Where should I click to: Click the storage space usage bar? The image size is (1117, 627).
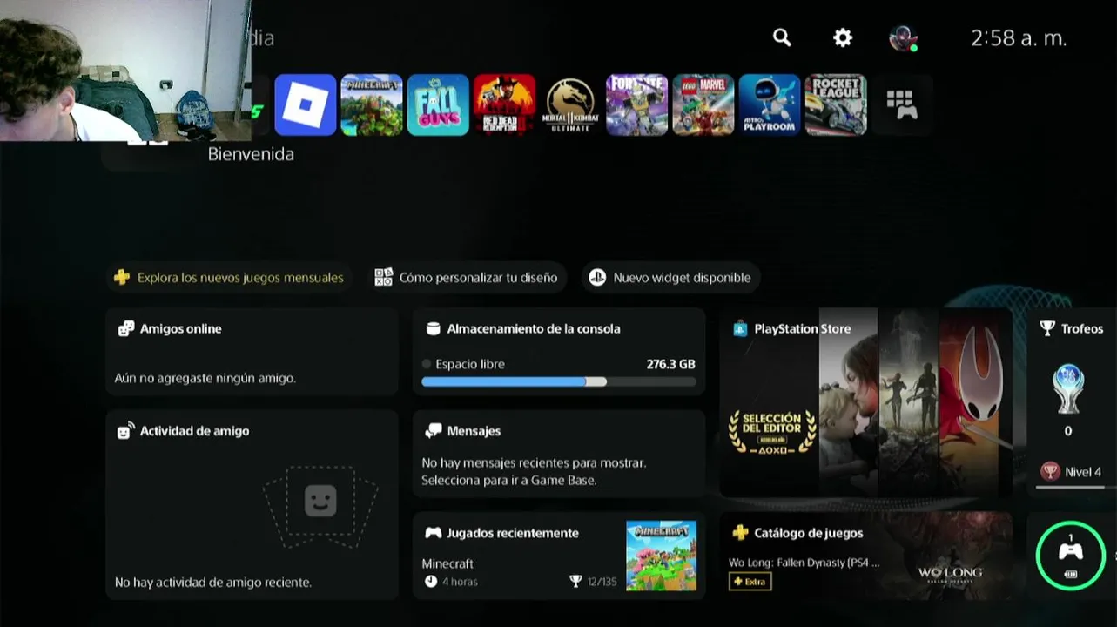pyautogui.click(x=559, y=381)
